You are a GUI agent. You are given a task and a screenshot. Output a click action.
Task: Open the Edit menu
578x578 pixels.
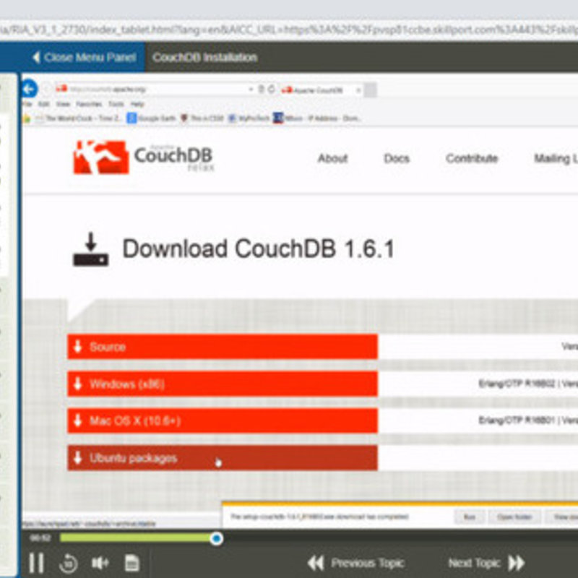click(x=43, y=104)
